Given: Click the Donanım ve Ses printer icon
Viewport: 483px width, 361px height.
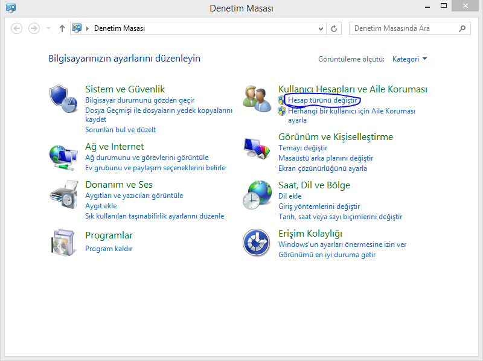Looking at the screenshot, I should (64, 195).
